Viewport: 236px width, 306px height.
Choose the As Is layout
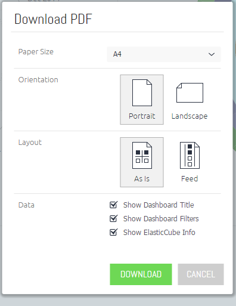point(142,162)
